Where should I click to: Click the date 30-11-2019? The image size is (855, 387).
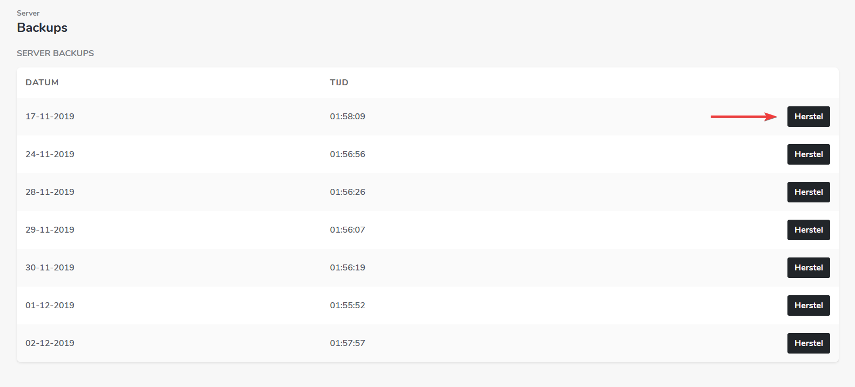coord(50,268)
